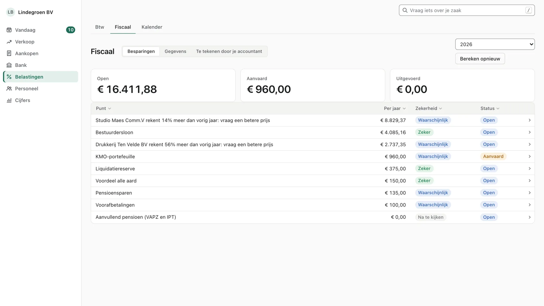Click the Aankopen receipt icon
This screenshot has height=306, width=544.
point(9,53)
